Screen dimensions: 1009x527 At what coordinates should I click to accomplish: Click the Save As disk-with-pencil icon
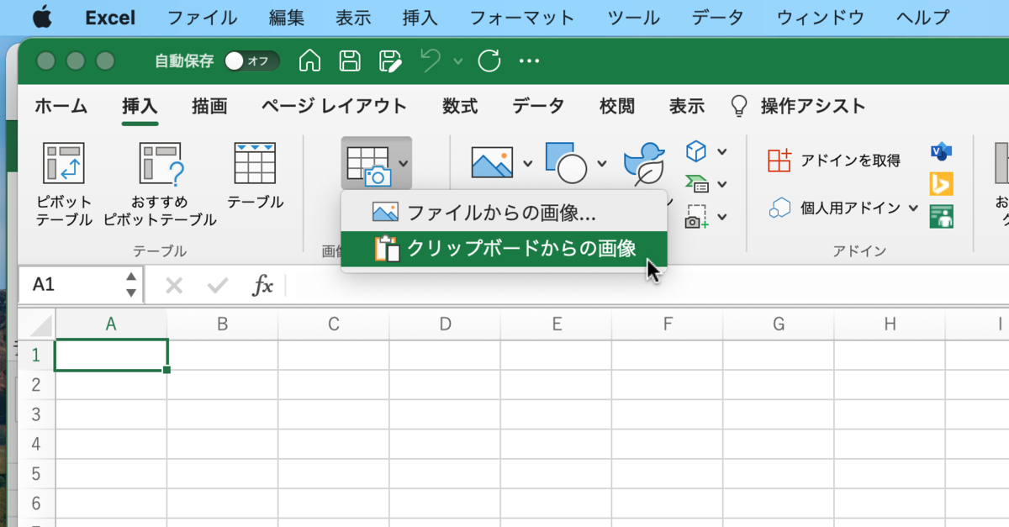click(x=390, y=61)
